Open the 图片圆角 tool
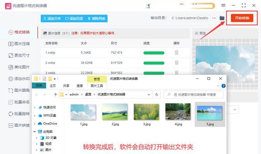Screen dimensions: 261x154 (19, 90)
